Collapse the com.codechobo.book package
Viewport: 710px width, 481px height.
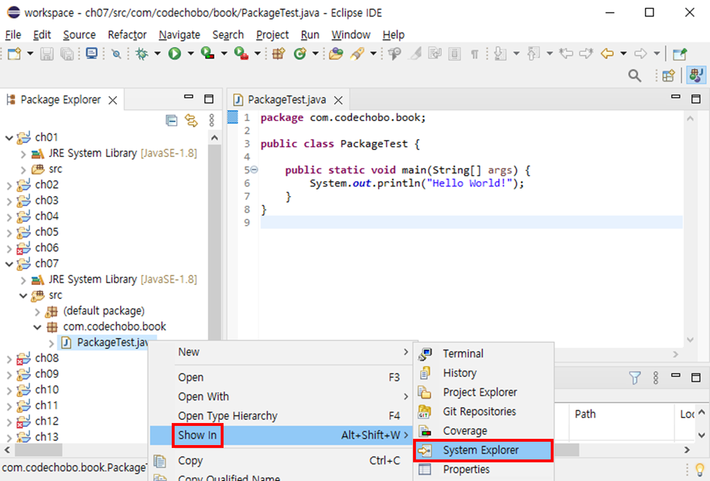37,327
